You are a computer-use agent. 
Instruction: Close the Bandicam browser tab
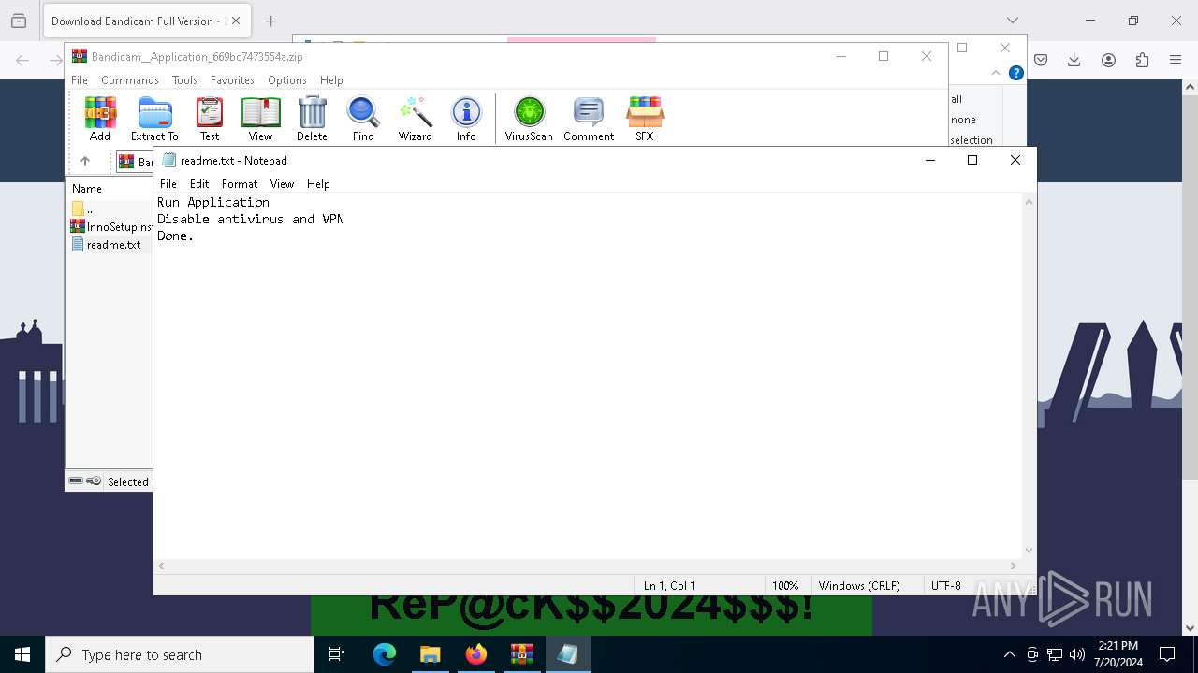click(x=236, y=21)
